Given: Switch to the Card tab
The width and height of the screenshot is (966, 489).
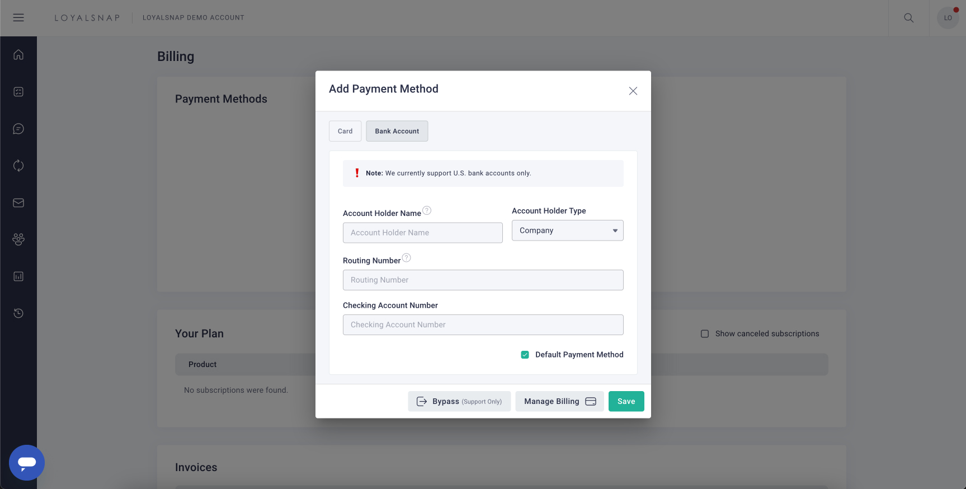Looking at the screenshot, I should click(345, 131).
